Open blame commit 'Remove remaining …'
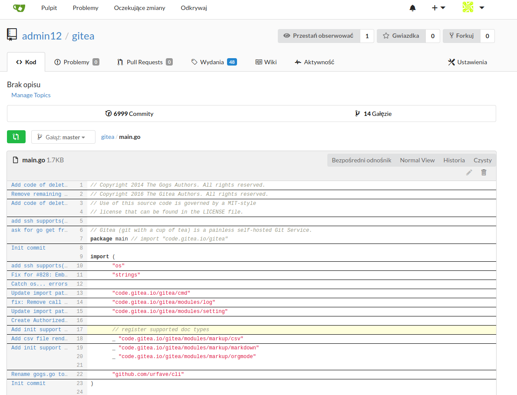Image resolution: width=517 pixels, height=395 pixels. (x=39, y=194)
